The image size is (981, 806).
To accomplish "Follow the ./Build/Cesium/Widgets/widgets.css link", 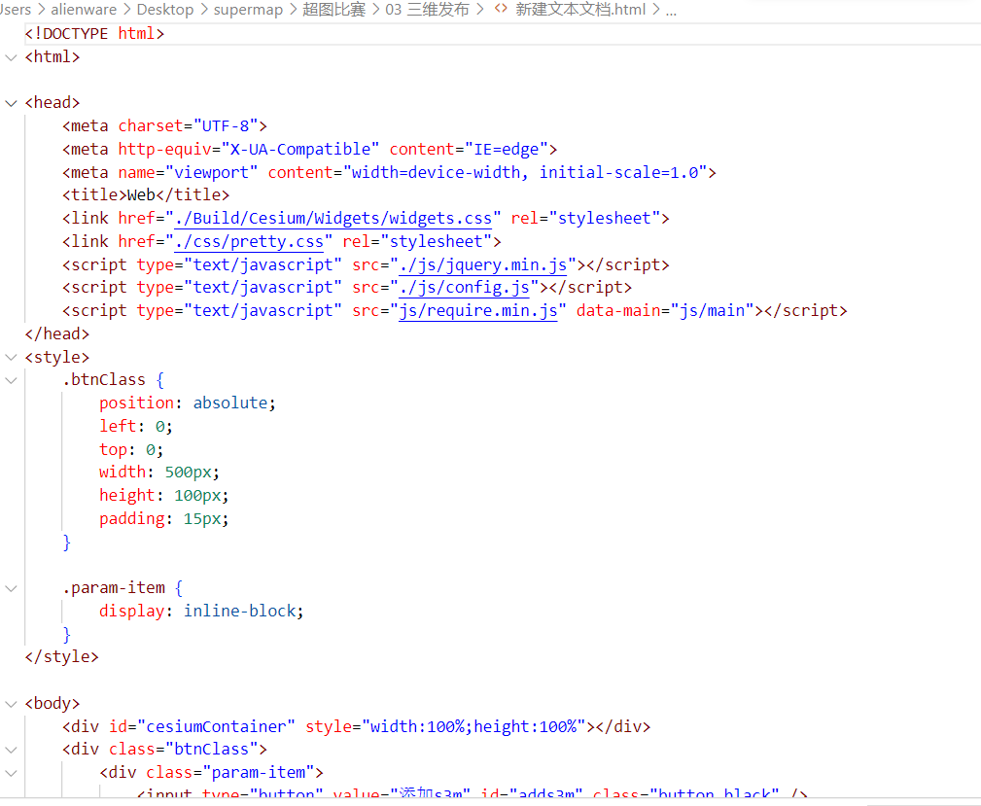I will point(333,219).
